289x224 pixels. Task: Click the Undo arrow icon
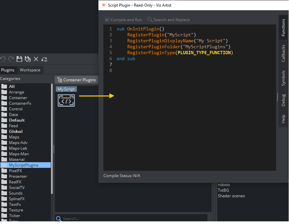pyautogui.click(x=3, y=59)
